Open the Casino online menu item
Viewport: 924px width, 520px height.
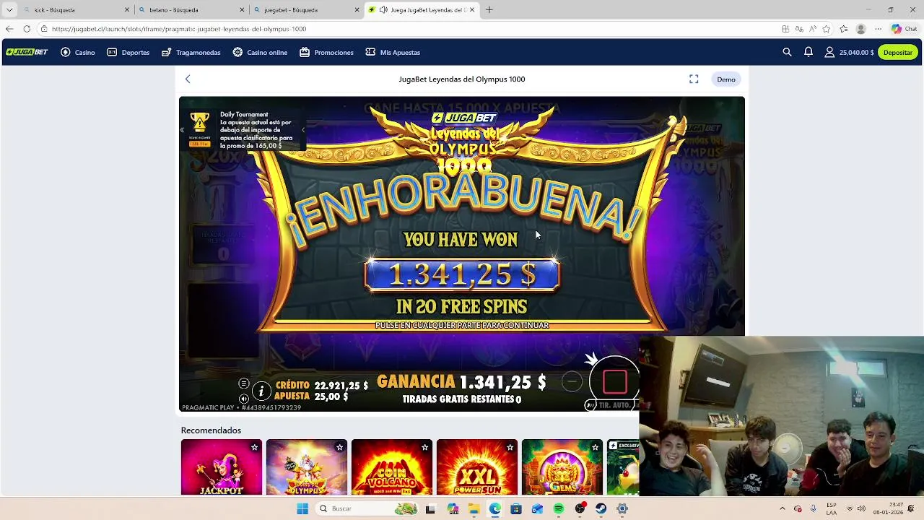tap(260, 52)
